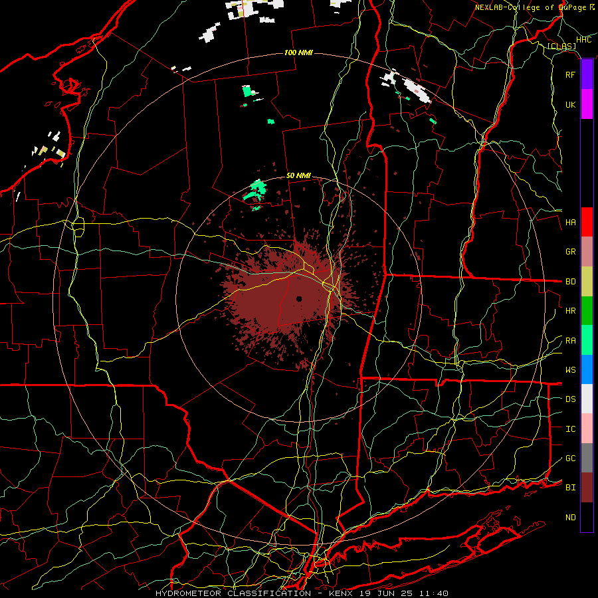Click the 100 NMI range ring label

click(298, 52)
